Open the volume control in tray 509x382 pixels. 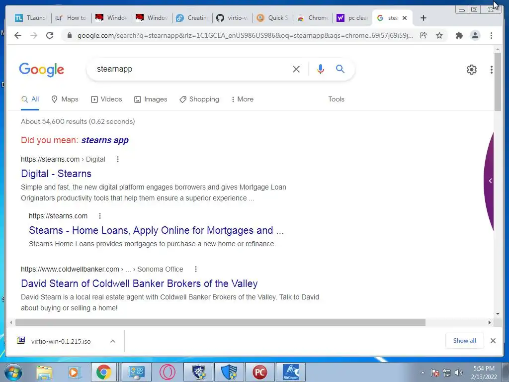point(458,373)
